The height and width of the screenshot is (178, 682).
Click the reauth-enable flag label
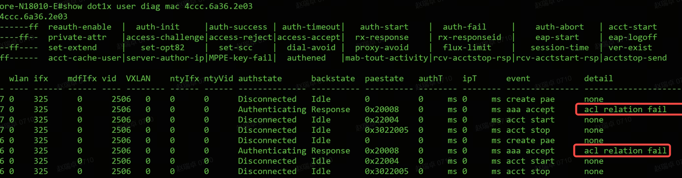(x=80, y=27)
